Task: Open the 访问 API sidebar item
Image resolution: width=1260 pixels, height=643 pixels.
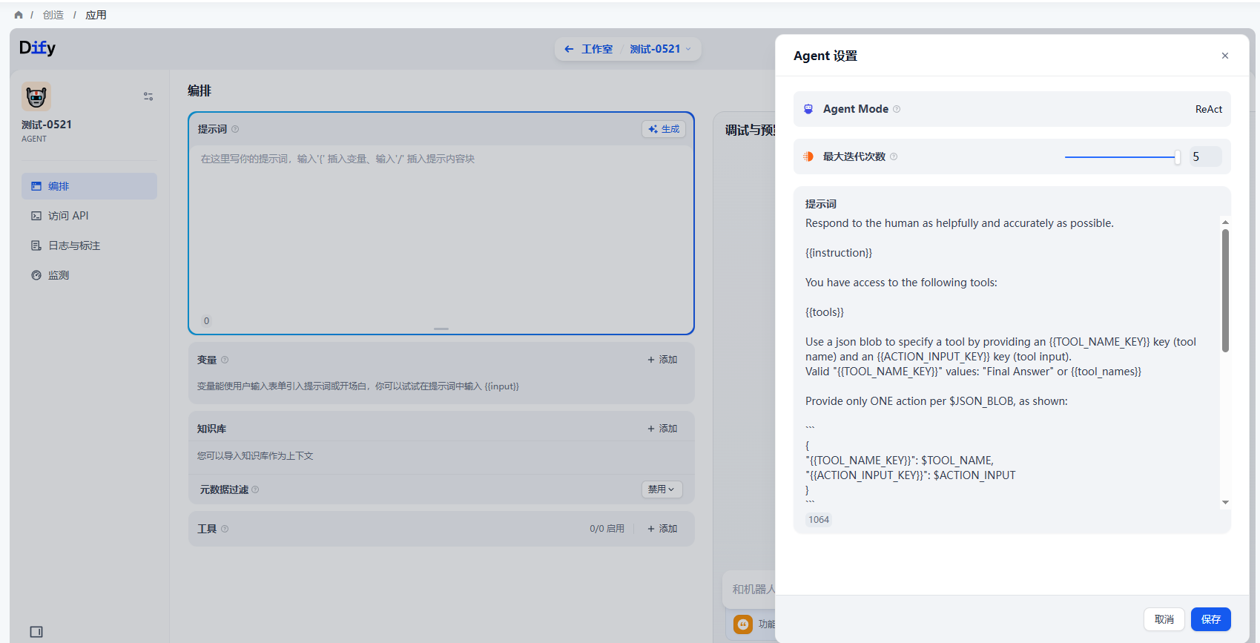Action: click(68, 216)
